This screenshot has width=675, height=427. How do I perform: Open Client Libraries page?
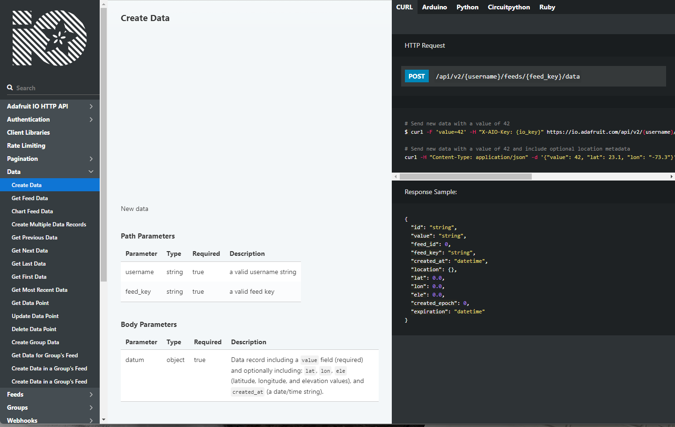(x=29, y=132)
